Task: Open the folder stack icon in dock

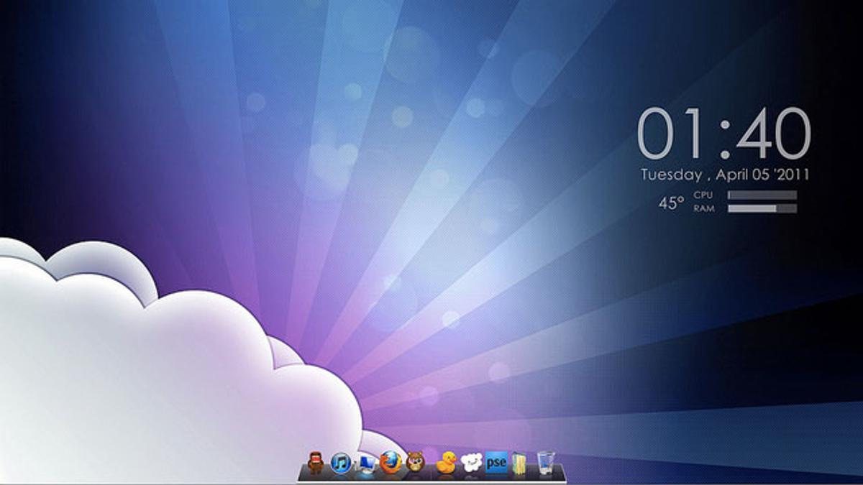Action: tap(520, 463)
